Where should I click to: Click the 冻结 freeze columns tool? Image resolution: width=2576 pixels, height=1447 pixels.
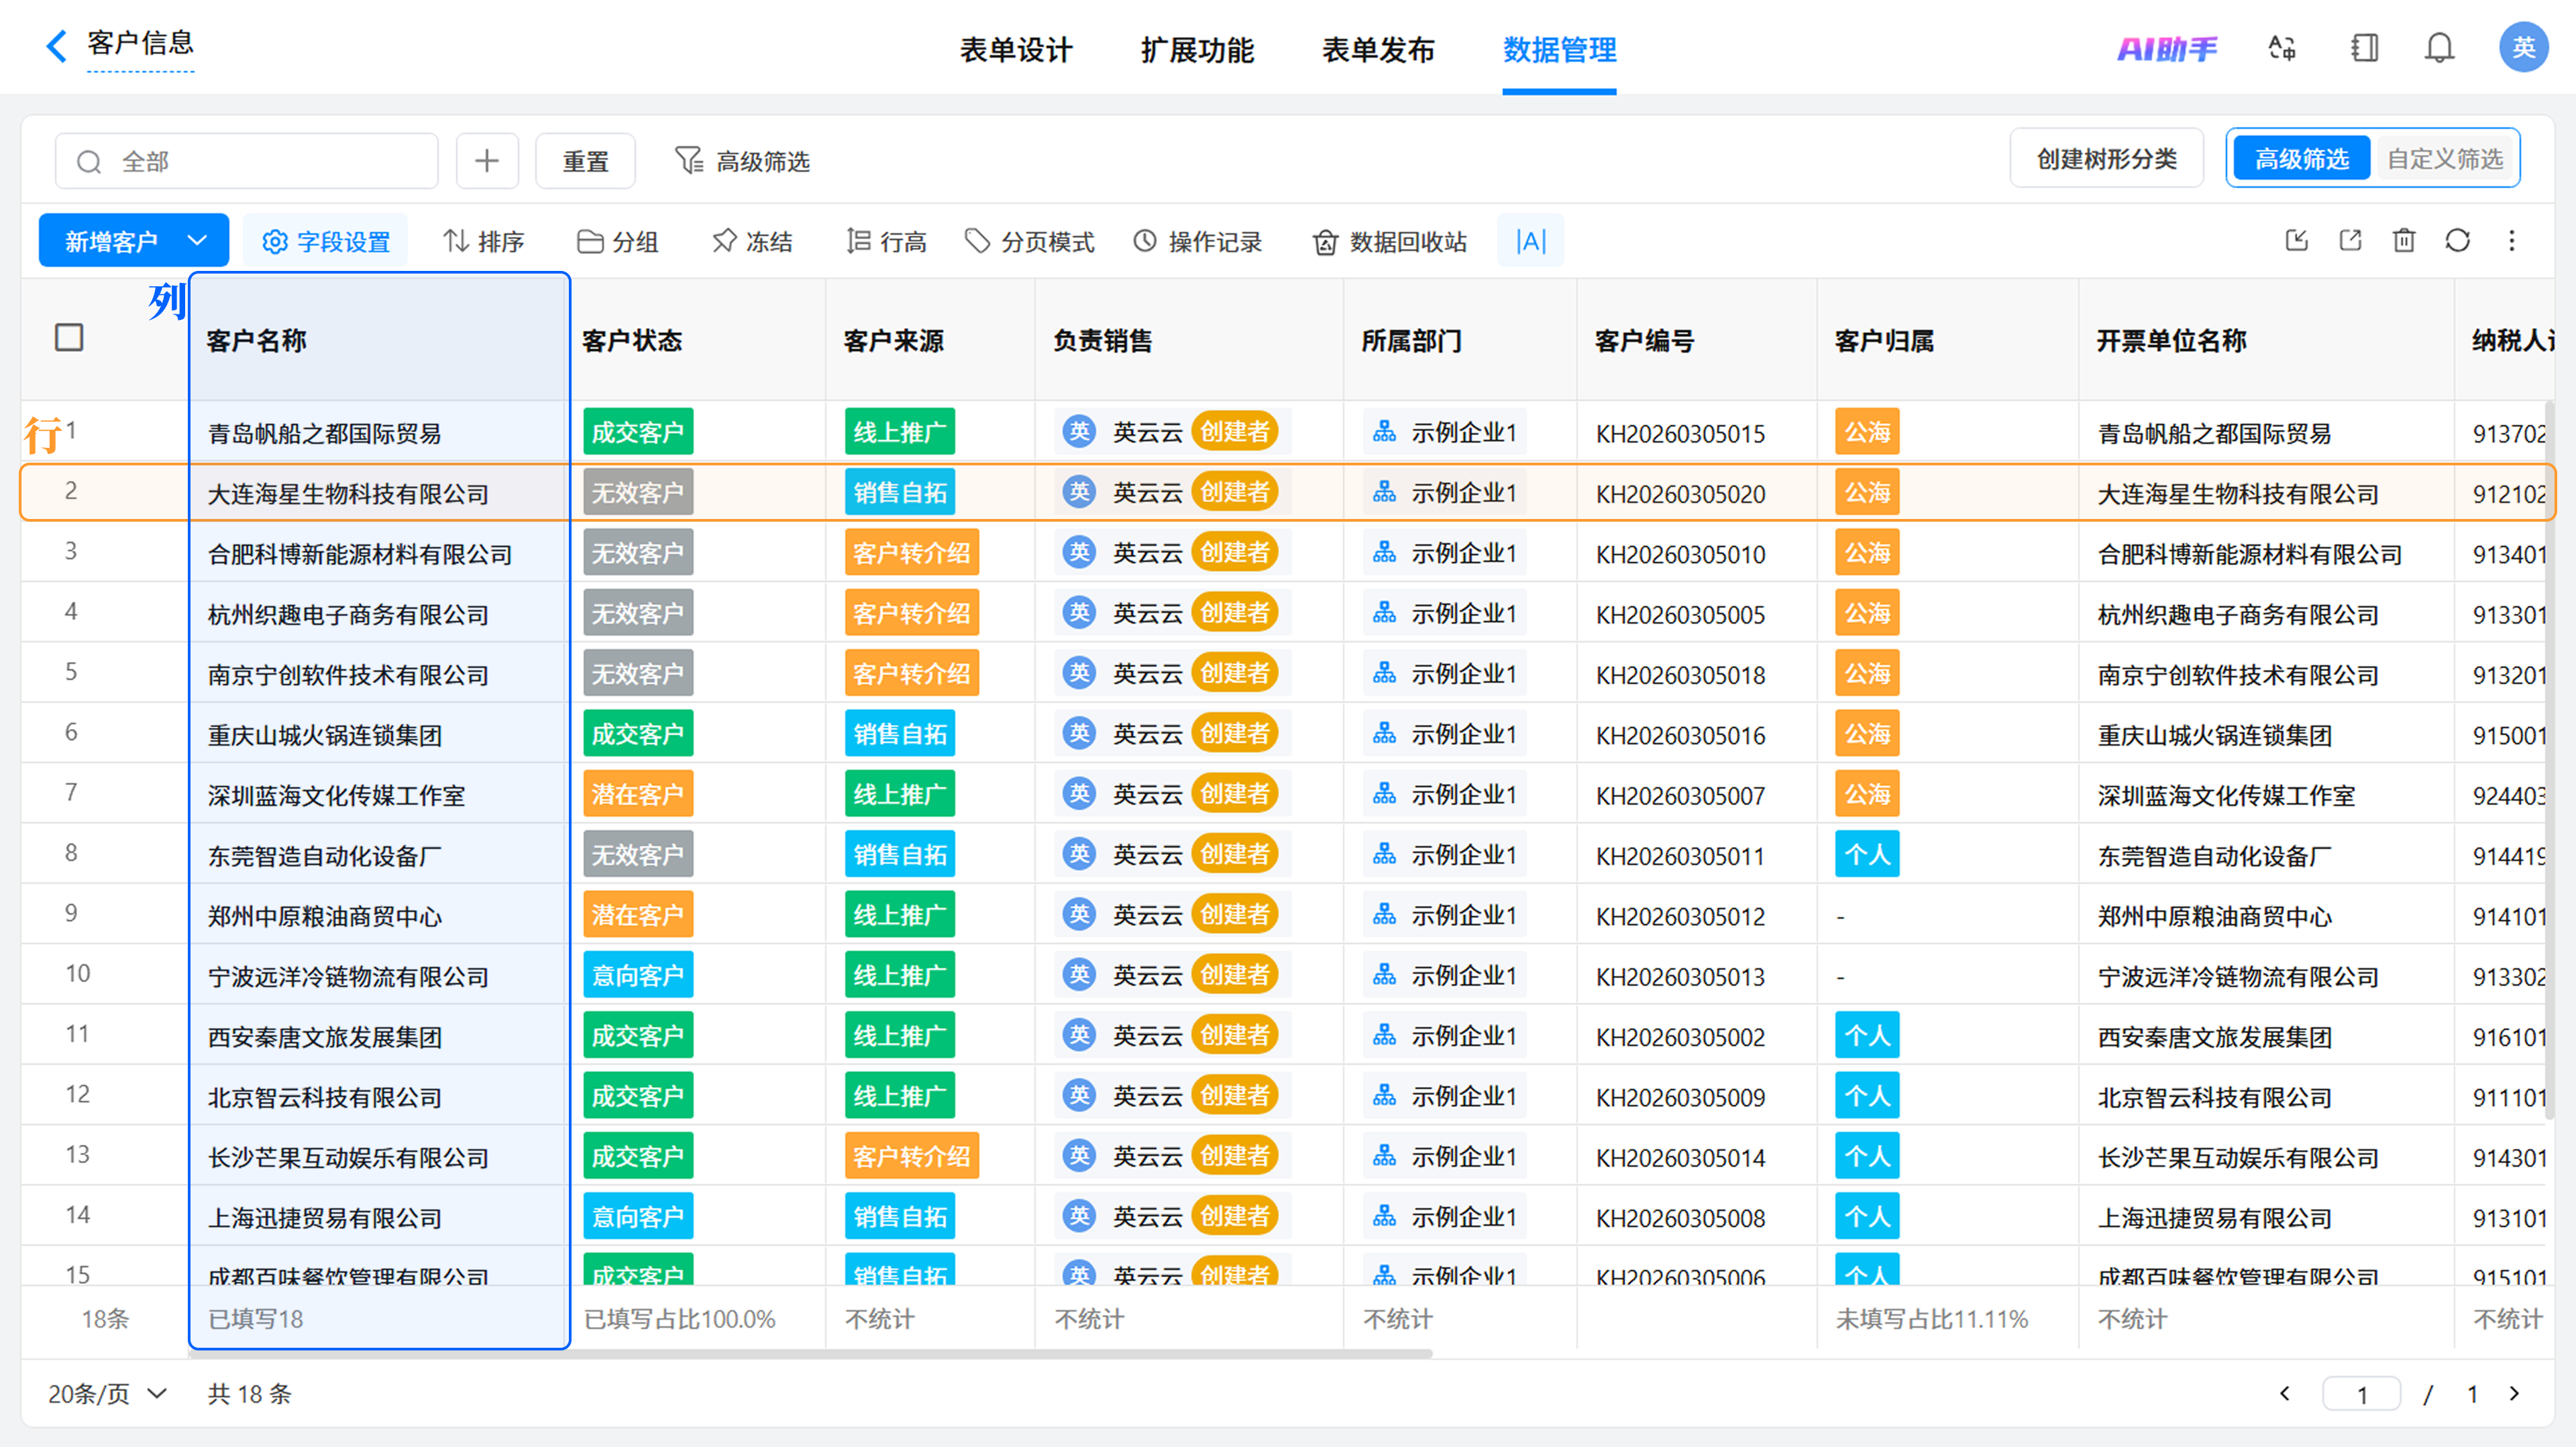point(752,241)
